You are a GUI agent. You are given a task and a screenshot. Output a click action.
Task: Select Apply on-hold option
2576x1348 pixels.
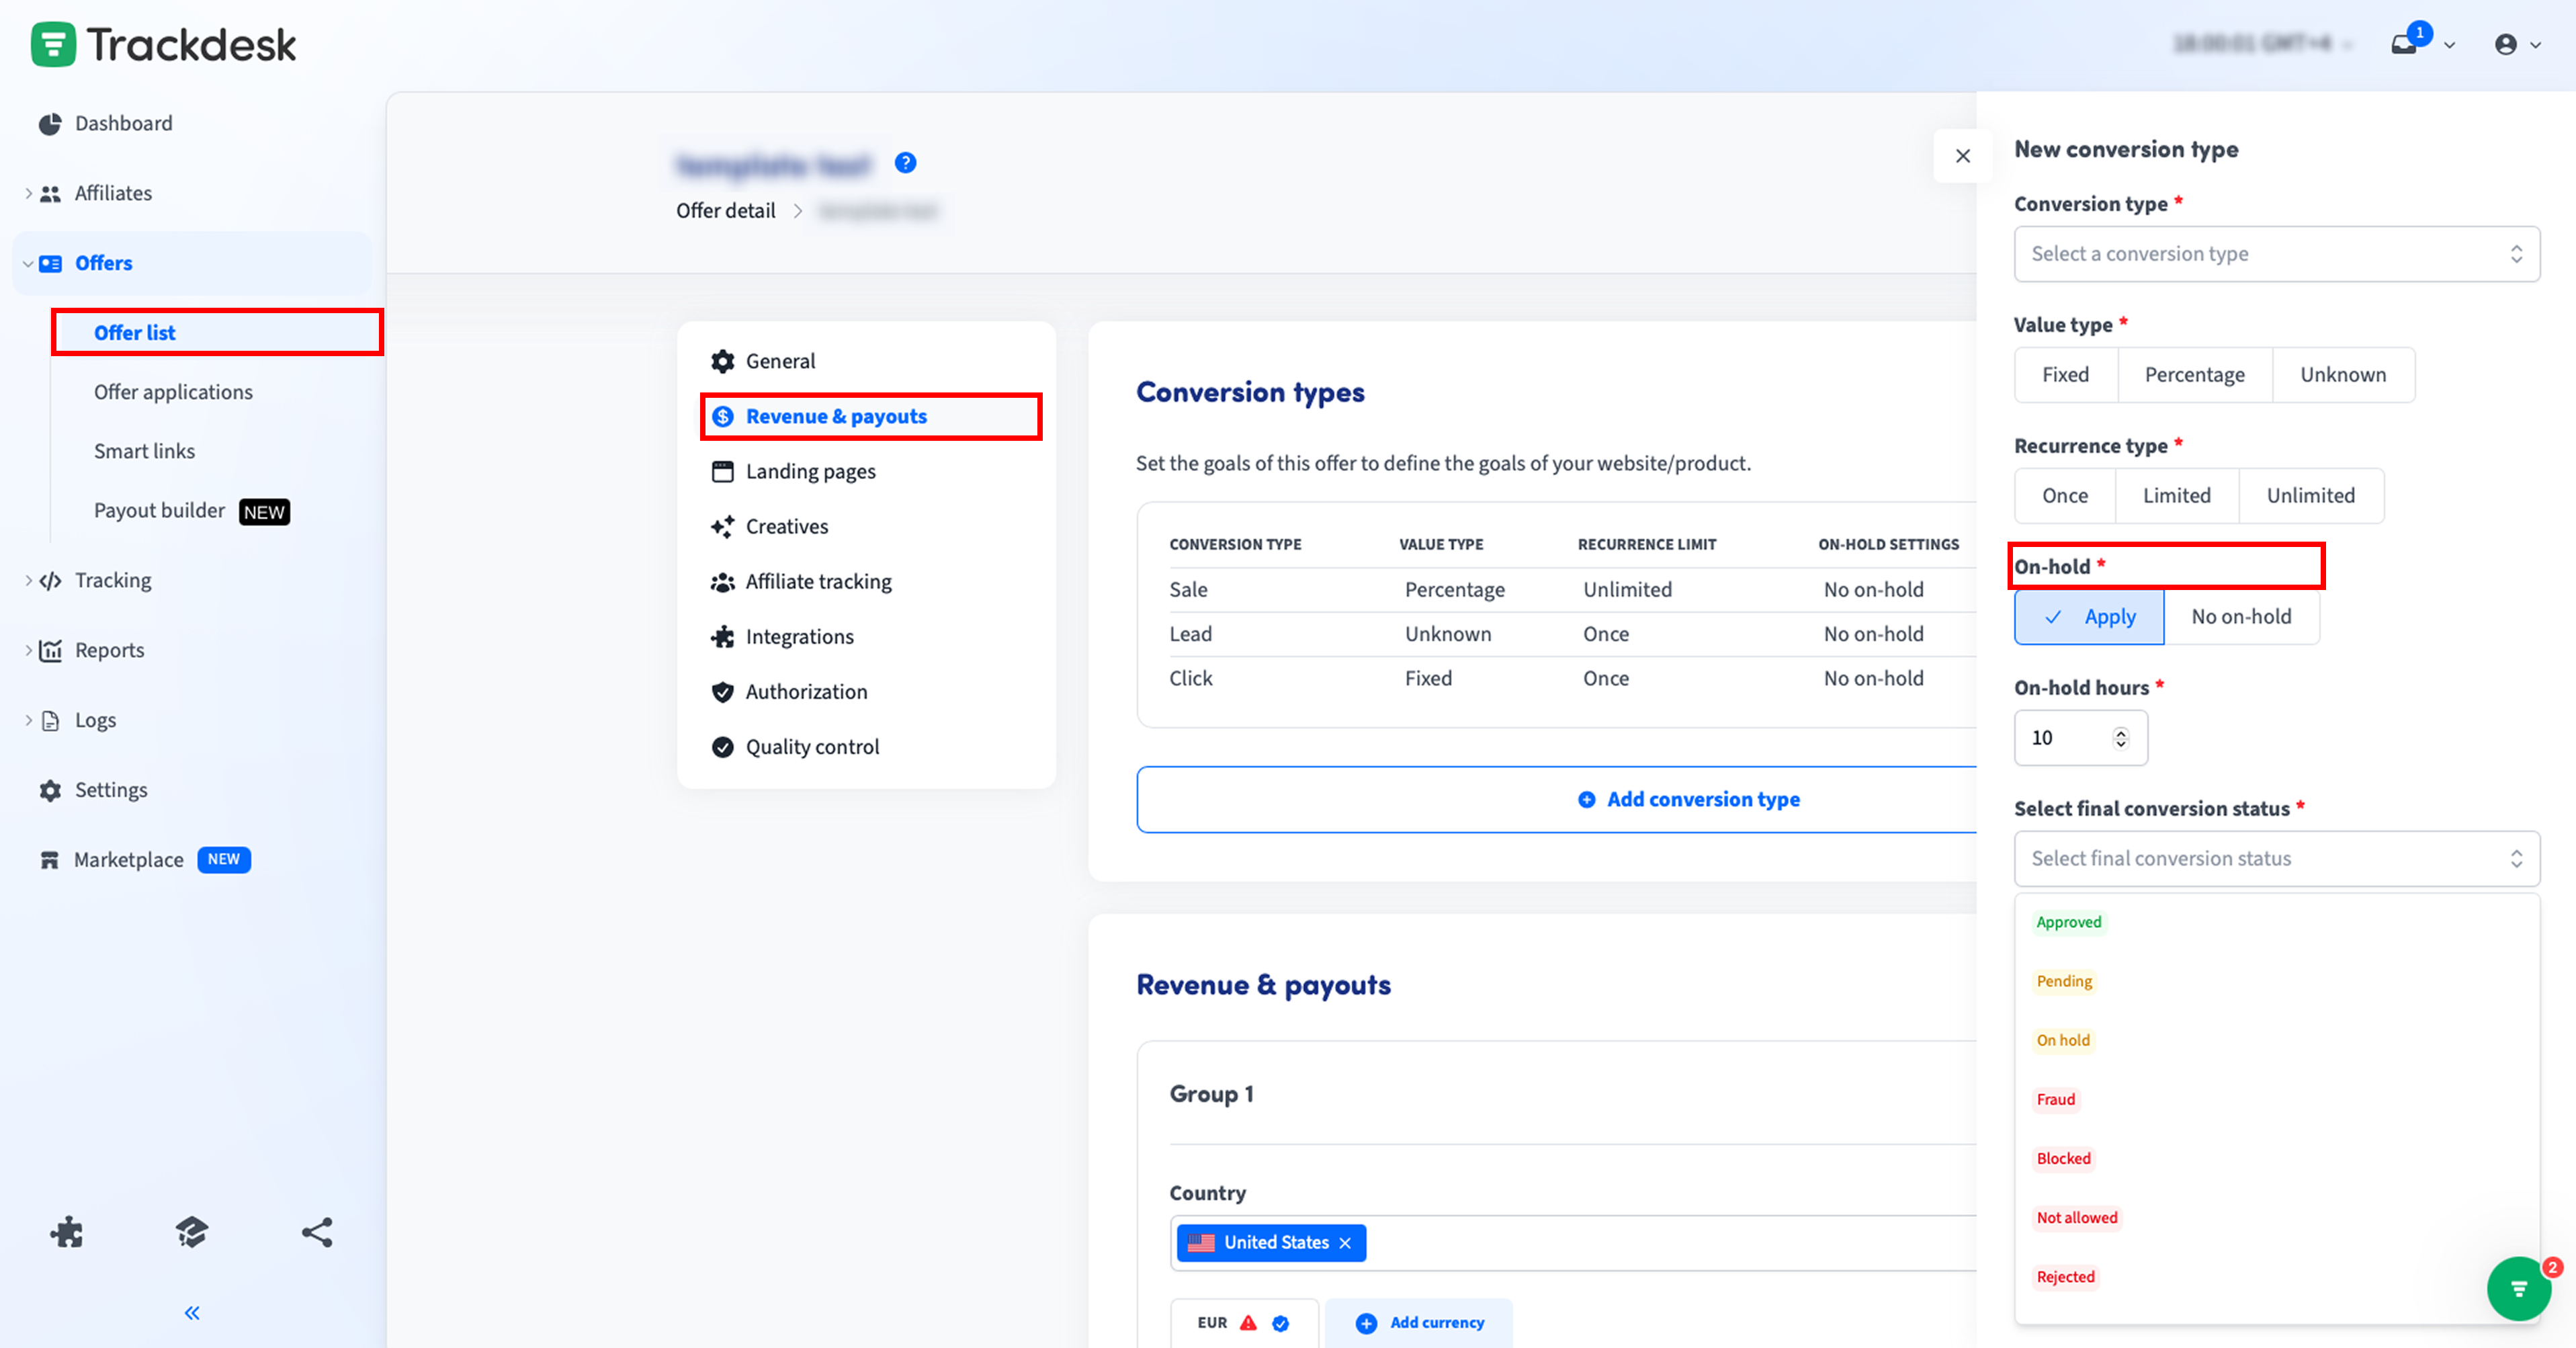(x=2089, y=616)
